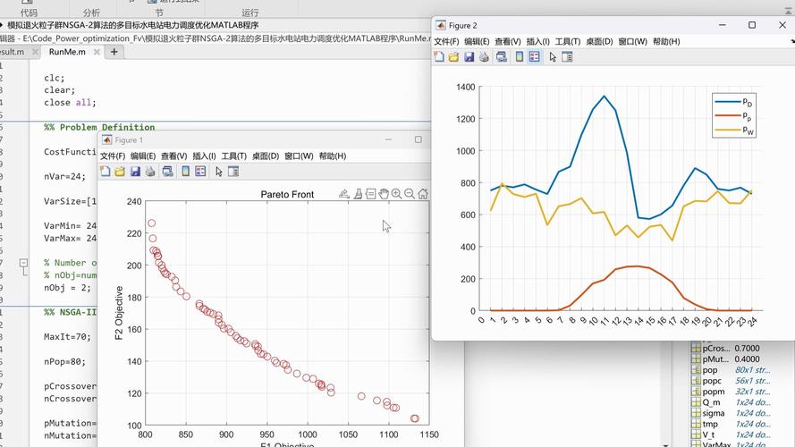795x447 pixels.
Task: Click Export axes icon above Pareto Front plot
Action: click(344, 194)
